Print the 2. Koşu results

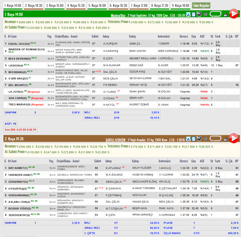[225, 139]
